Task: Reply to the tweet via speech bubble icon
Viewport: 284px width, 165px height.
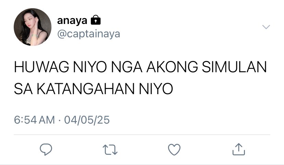Action: pos(46,149)
